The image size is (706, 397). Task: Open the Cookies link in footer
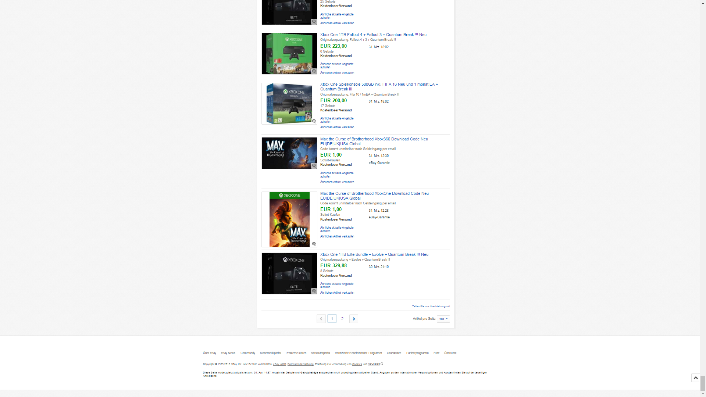tap(357, 364)
